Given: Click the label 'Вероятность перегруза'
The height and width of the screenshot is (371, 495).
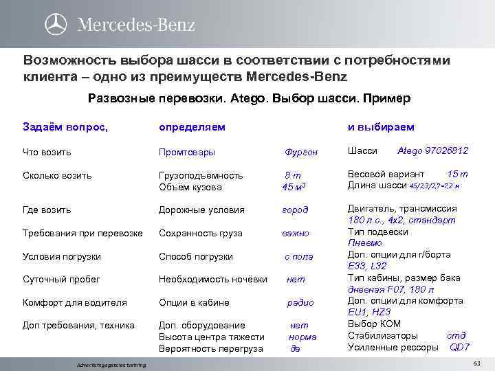Looking at the screenshot, I should tap(211, 348).
